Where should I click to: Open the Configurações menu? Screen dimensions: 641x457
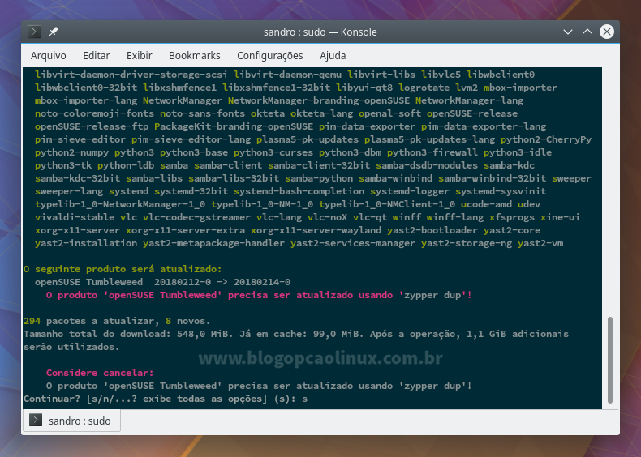pos(270,56)
